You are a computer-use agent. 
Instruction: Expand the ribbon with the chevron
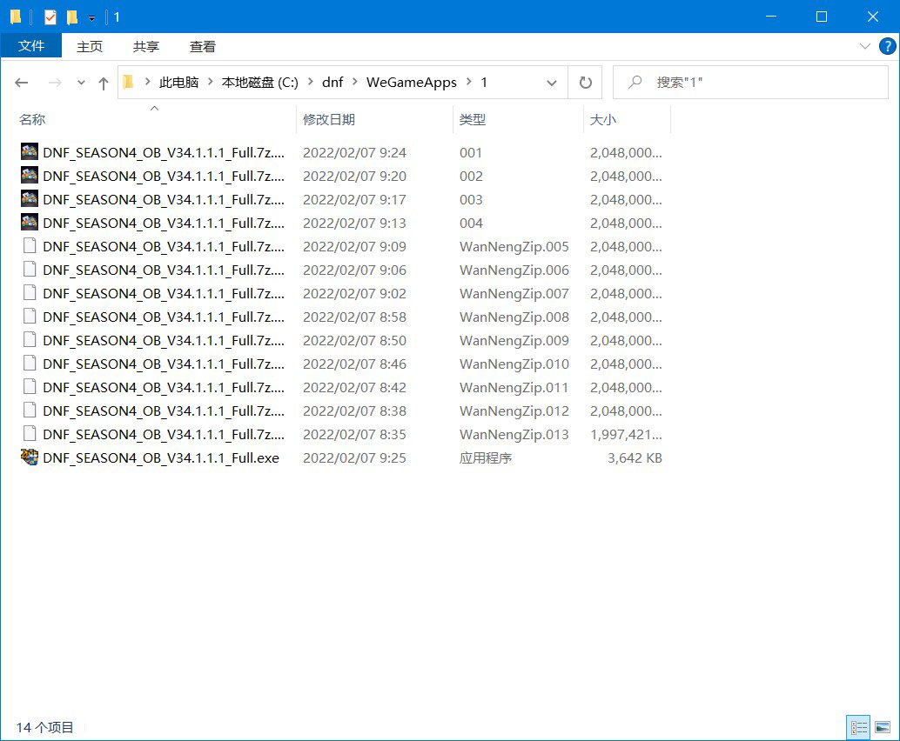point(865,46)
